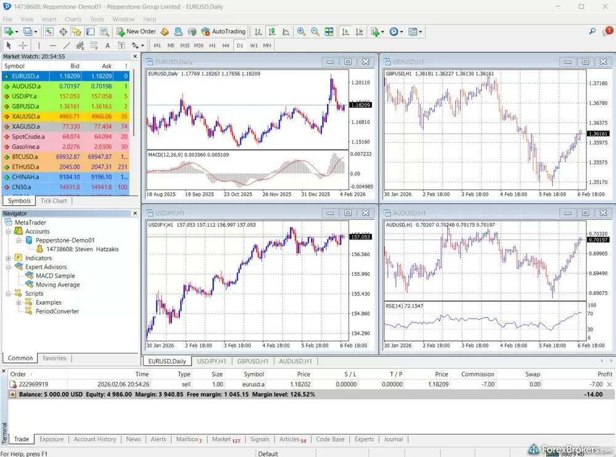
Task: Select the Trendline drawing tool
Action: click(66, 45)
